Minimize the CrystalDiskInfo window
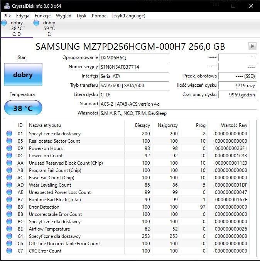The width and height of the screenshot is (260, 261). (216, 6)
